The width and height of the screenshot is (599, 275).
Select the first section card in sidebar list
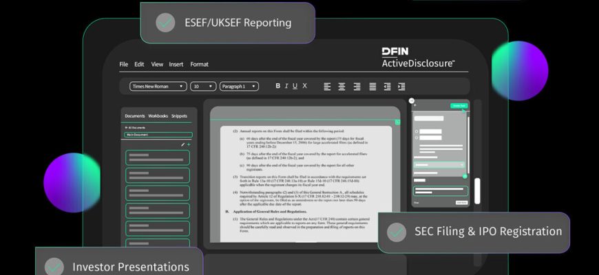click(158, 157)
